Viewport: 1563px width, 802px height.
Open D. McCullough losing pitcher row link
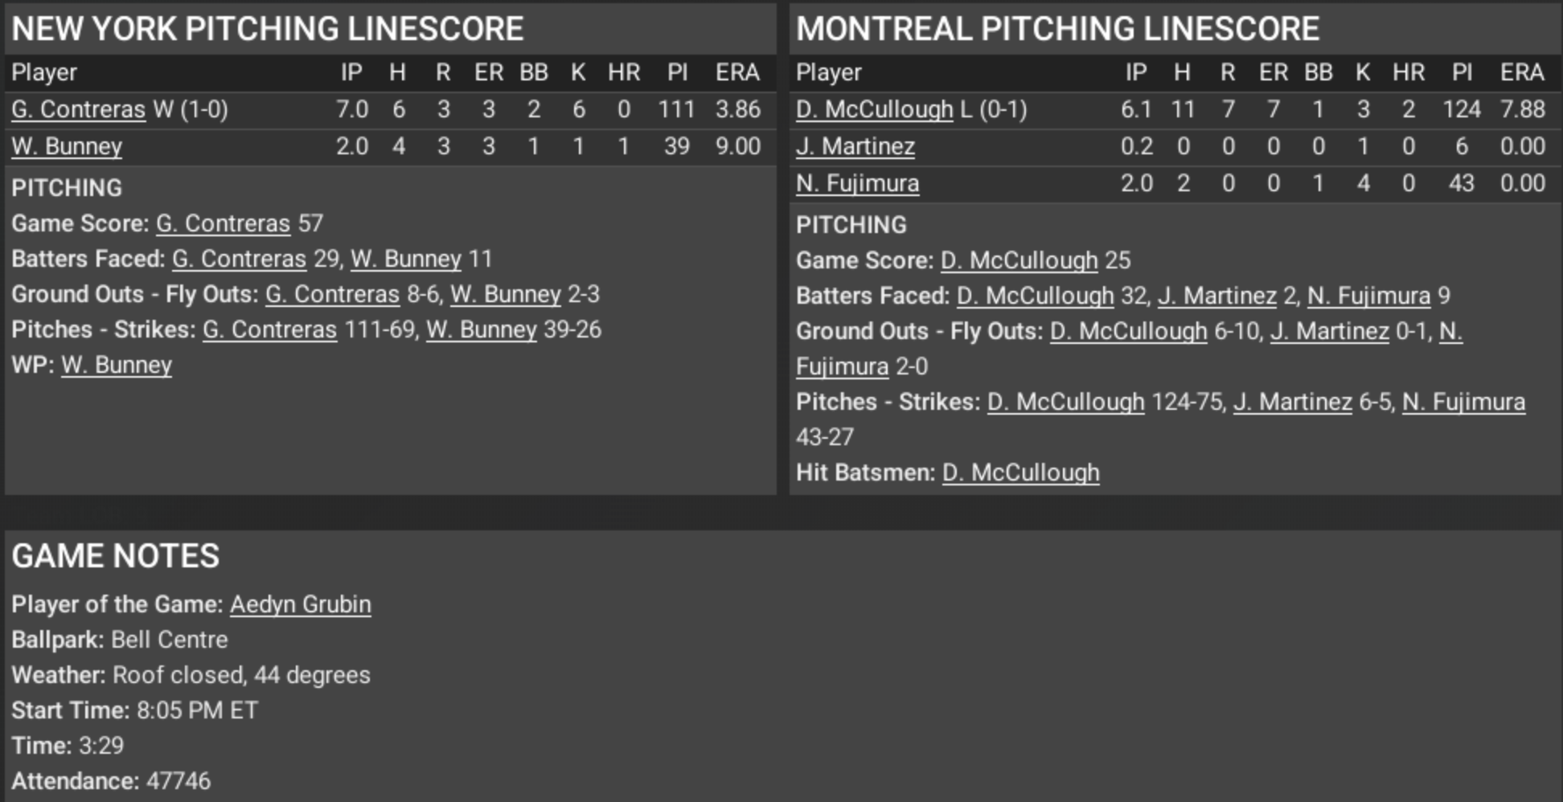pos(874,109)
